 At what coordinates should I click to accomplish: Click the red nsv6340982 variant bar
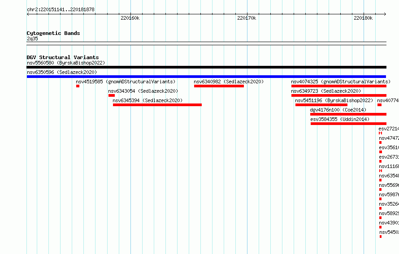[x=219, y=86]
